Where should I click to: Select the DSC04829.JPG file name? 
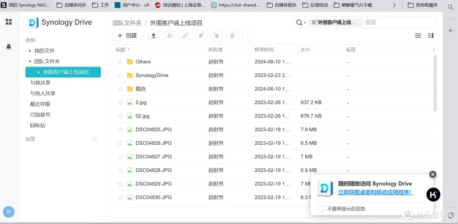tap(154, 184)
